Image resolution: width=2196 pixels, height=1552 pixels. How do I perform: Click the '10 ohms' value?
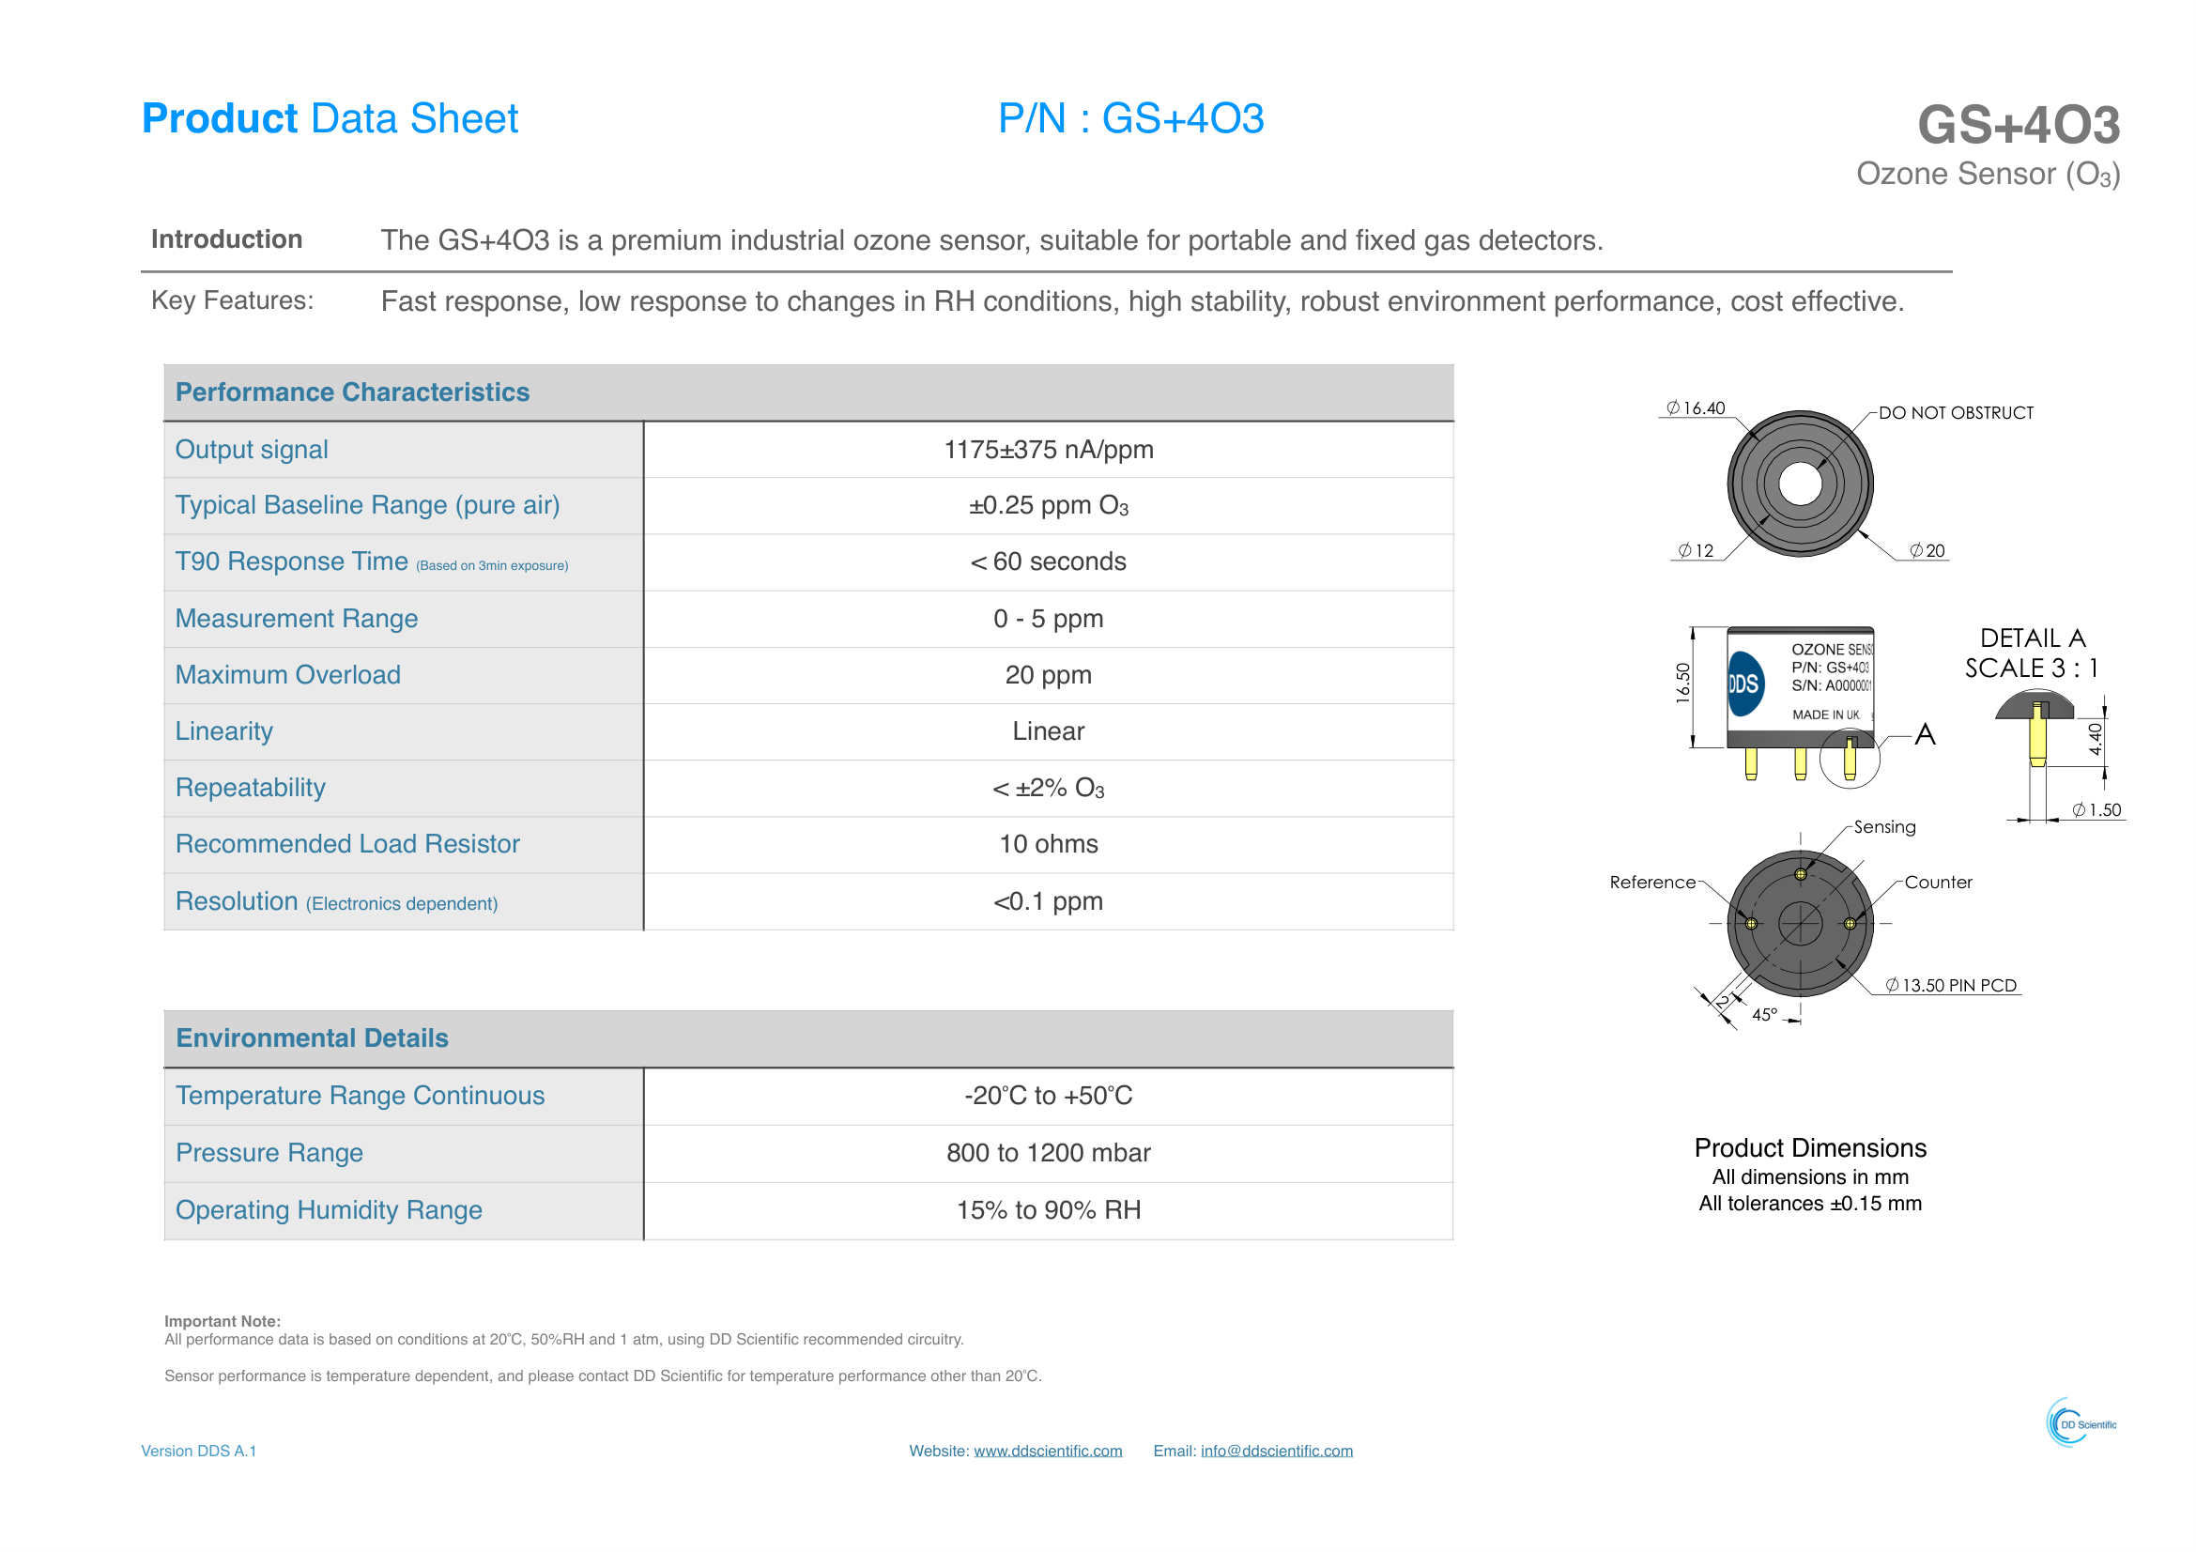pyautogui.click(x=1049, y=844)
